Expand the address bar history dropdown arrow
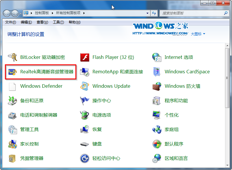Viewport: 232px width, 170px height. [x=147, y=13]
